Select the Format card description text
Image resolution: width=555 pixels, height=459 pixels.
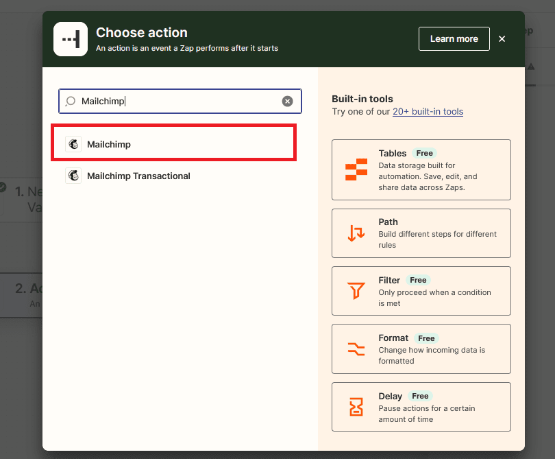pos(432,355)
